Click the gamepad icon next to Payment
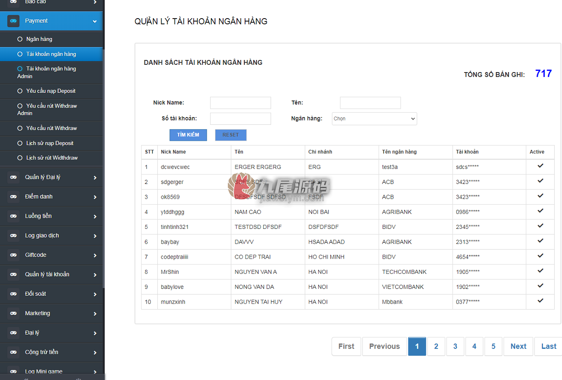This screenshot has height=380, width=562. tap(13, 21)
